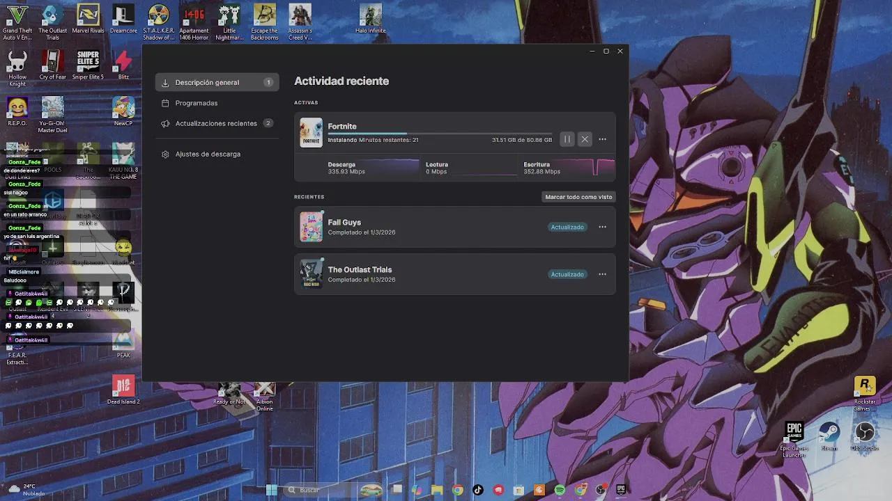This screenshot has width=892, height=501.
Task: Click the Fall Guys title text
Action: tap(344, 222)
